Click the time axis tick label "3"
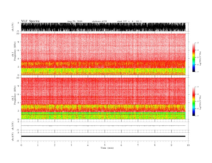The image size is (212, 163). click(x=71, y=145)
